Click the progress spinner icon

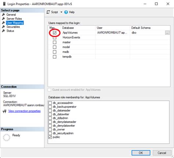click(x=7, y=137)
